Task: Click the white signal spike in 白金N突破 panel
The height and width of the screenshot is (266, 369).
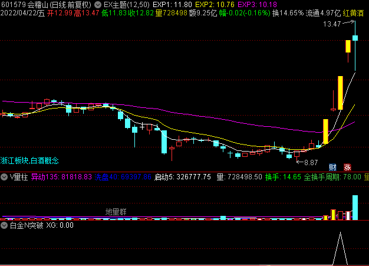Action: click(340, 248)
